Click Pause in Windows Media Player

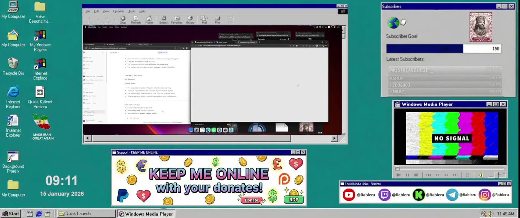click(407, 175)
